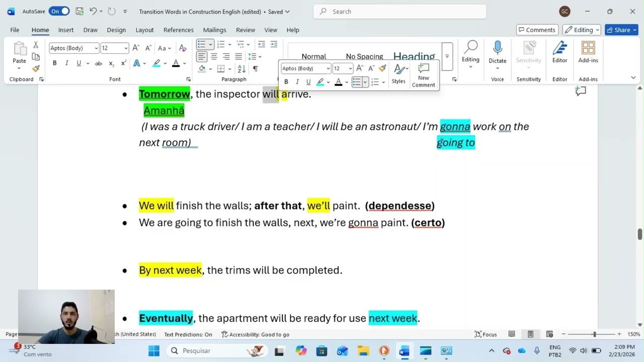The image size is (644, 362).
Task: Click the Share button
Action: [x=621, y=30]
